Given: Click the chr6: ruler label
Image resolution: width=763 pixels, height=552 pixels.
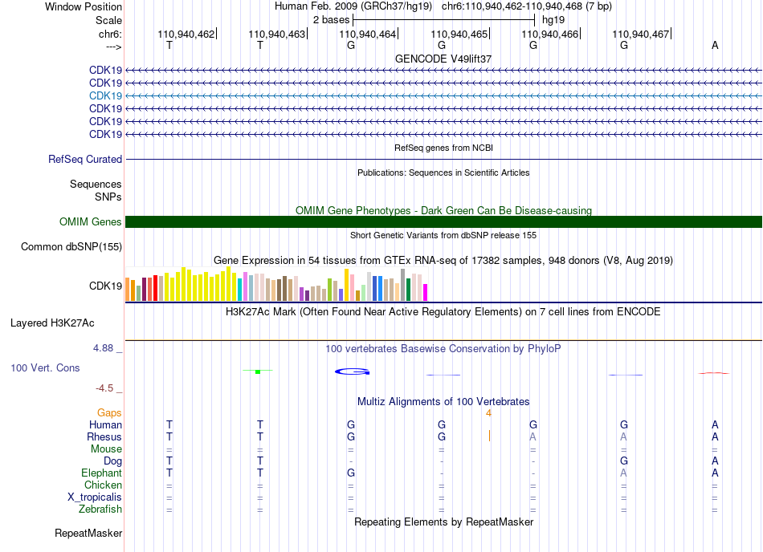Looking at the screenshot, I should (x=110, y=34).
